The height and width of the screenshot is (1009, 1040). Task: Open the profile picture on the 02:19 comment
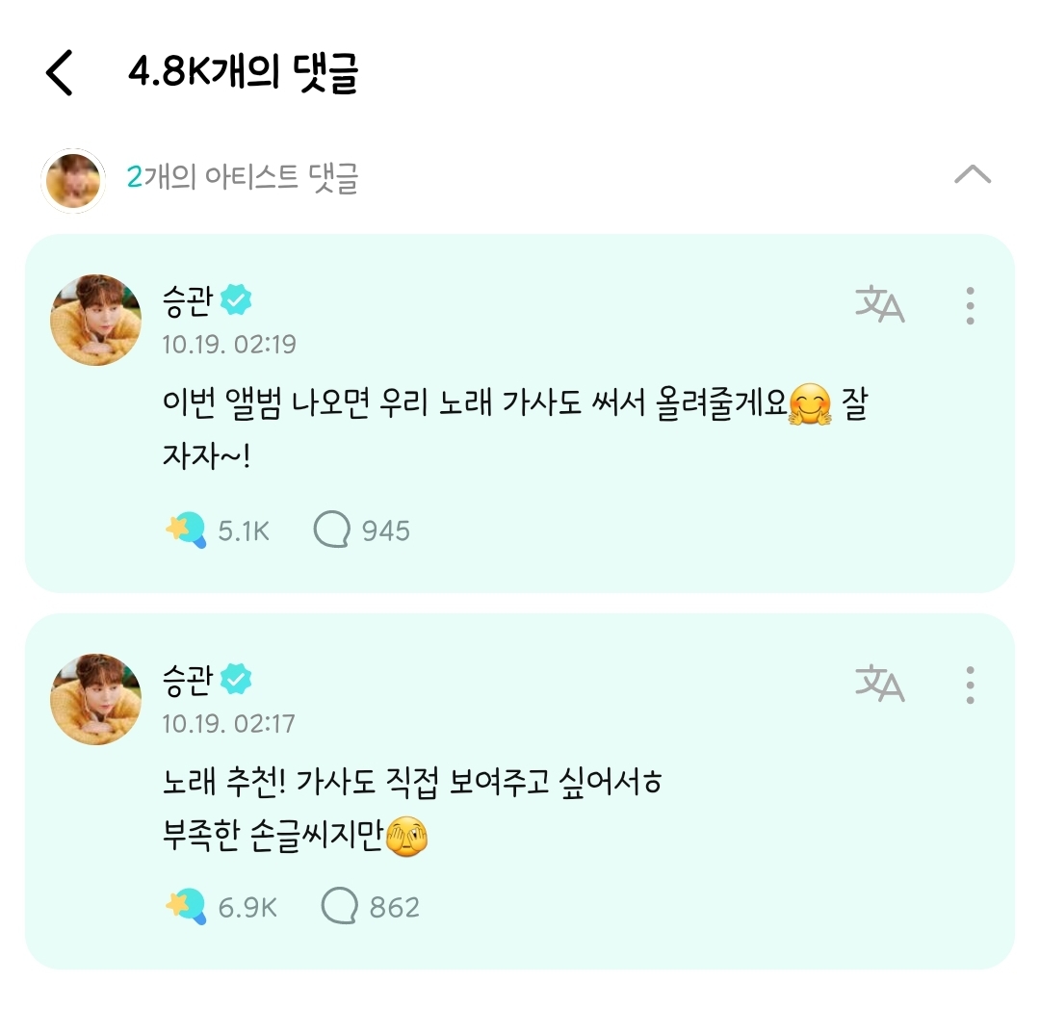click(95, 320)
